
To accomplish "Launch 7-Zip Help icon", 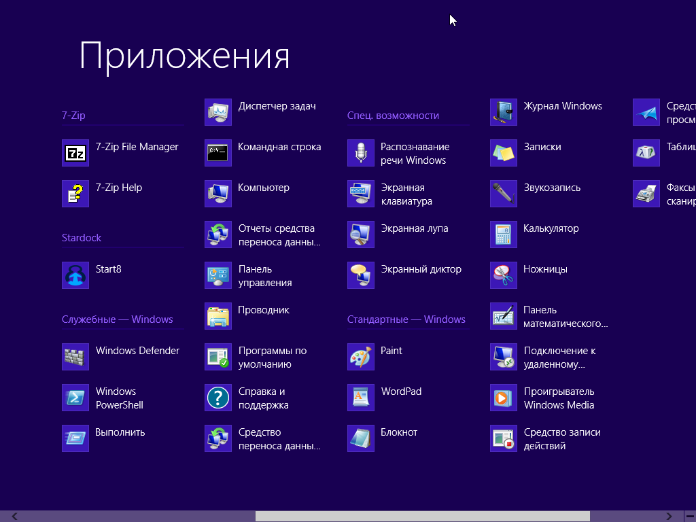I will tap(75, 194).
